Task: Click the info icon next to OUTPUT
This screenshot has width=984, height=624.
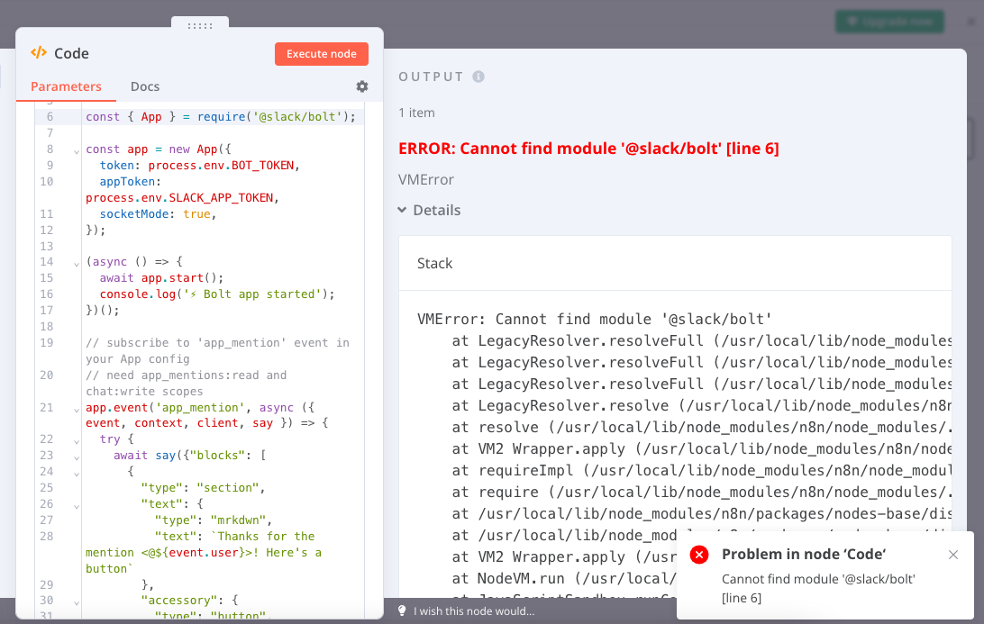Action: [479, 77]
